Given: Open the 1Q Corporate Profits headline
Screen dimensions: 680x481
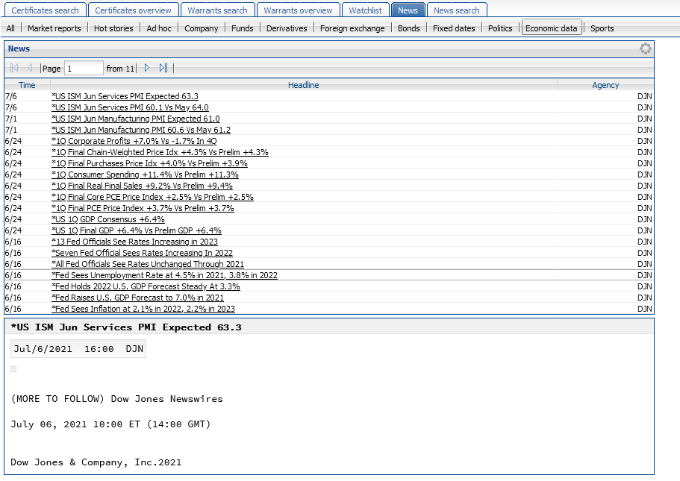Looking at the screenshot, I should coord(134,141).
